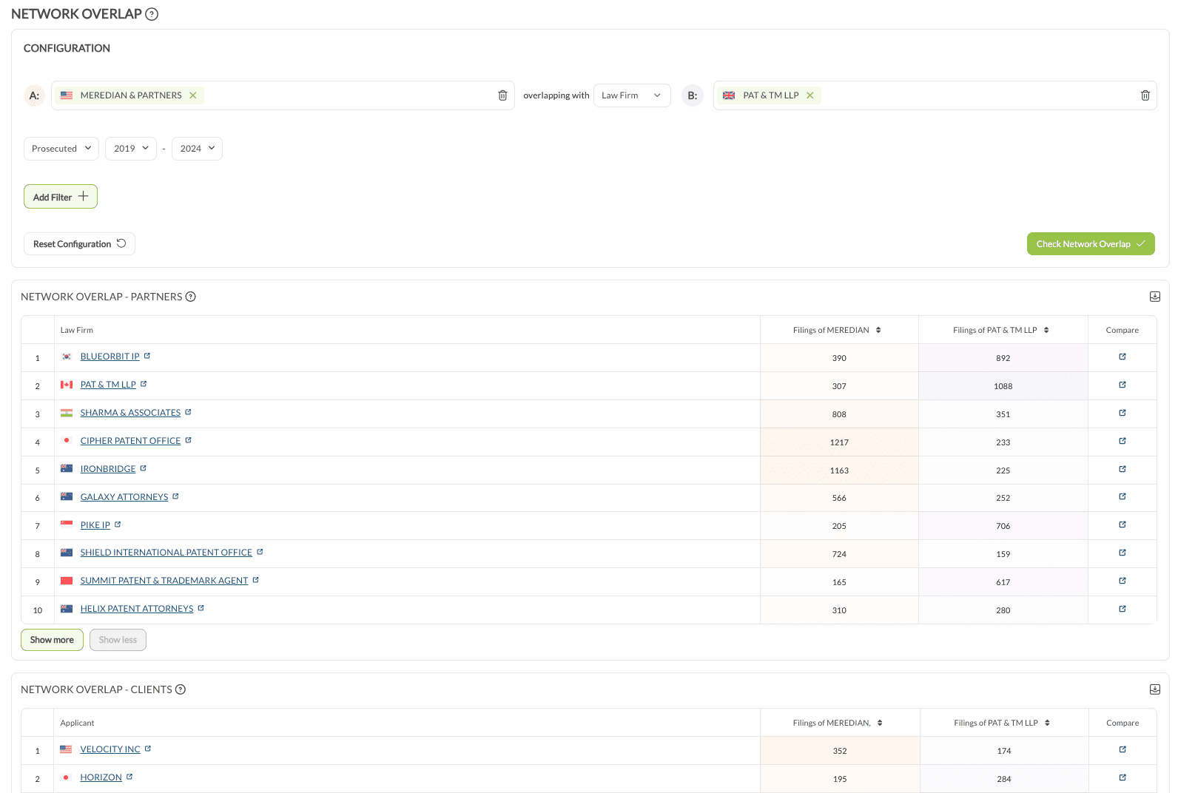Download the Partners overlap table
Screen dimensions: 1178x793
1154,297
